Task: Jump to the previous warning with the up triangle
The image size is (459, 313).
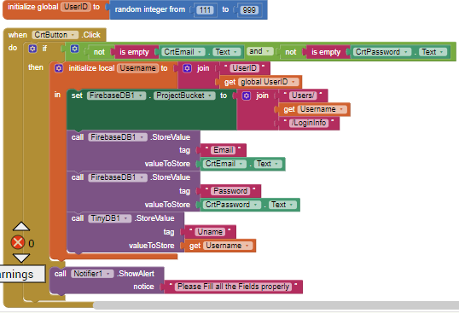Action: click(21, 226)
